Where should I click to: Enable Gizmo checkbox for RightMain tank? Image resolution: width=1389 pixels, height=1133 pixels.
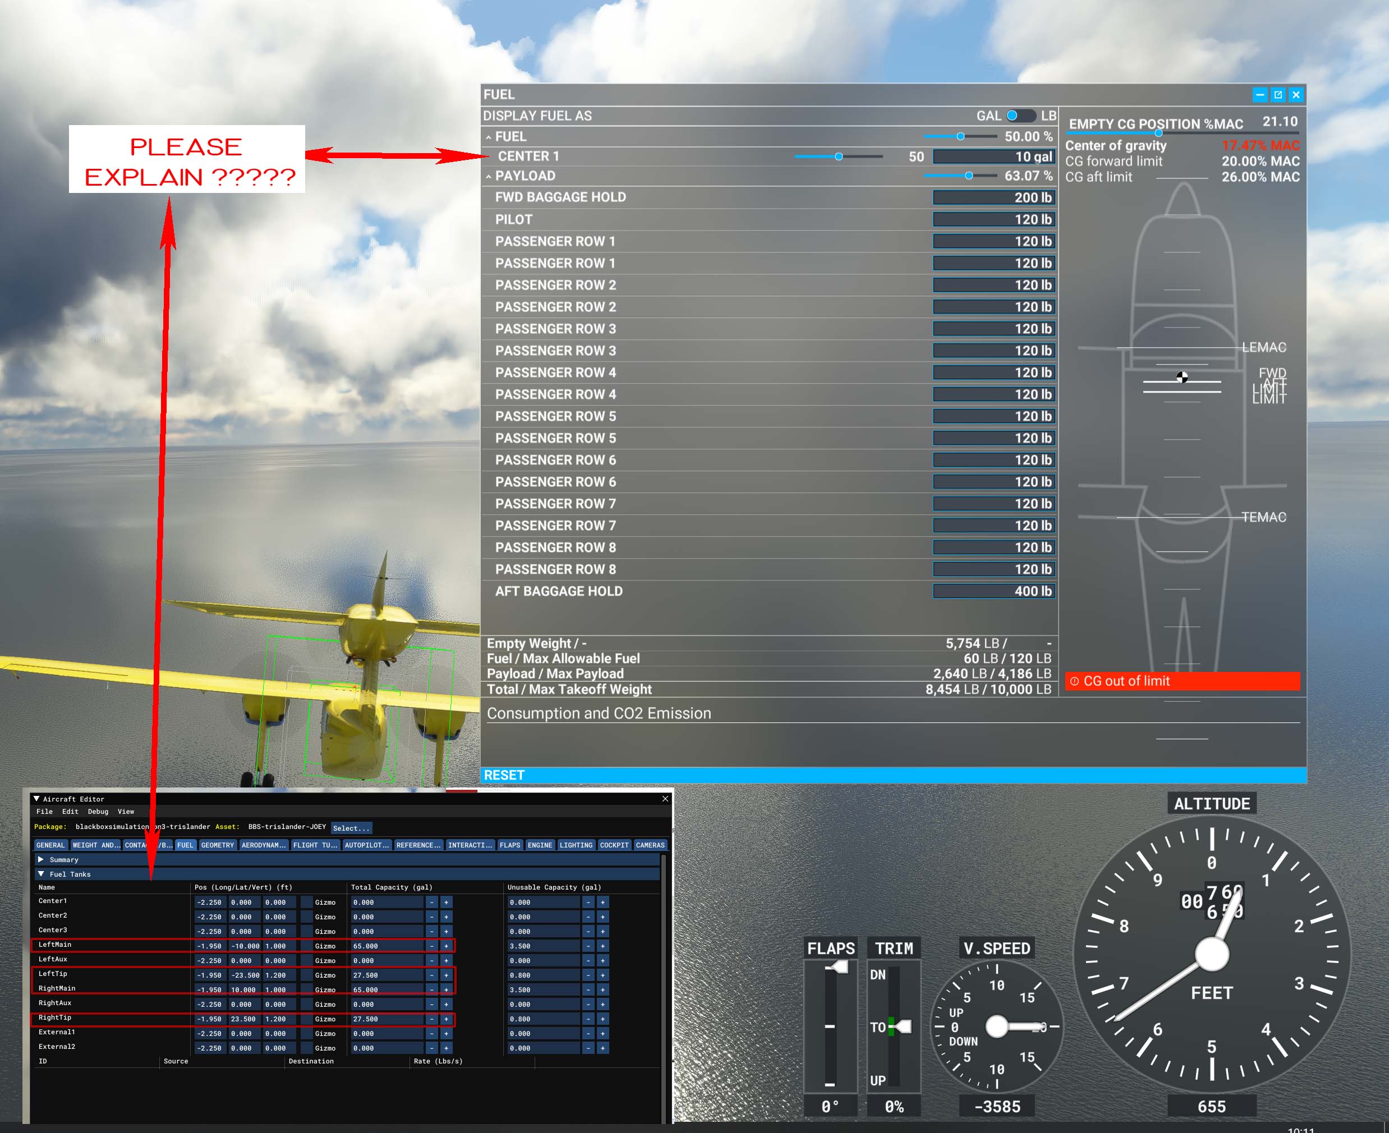[306, 989]
